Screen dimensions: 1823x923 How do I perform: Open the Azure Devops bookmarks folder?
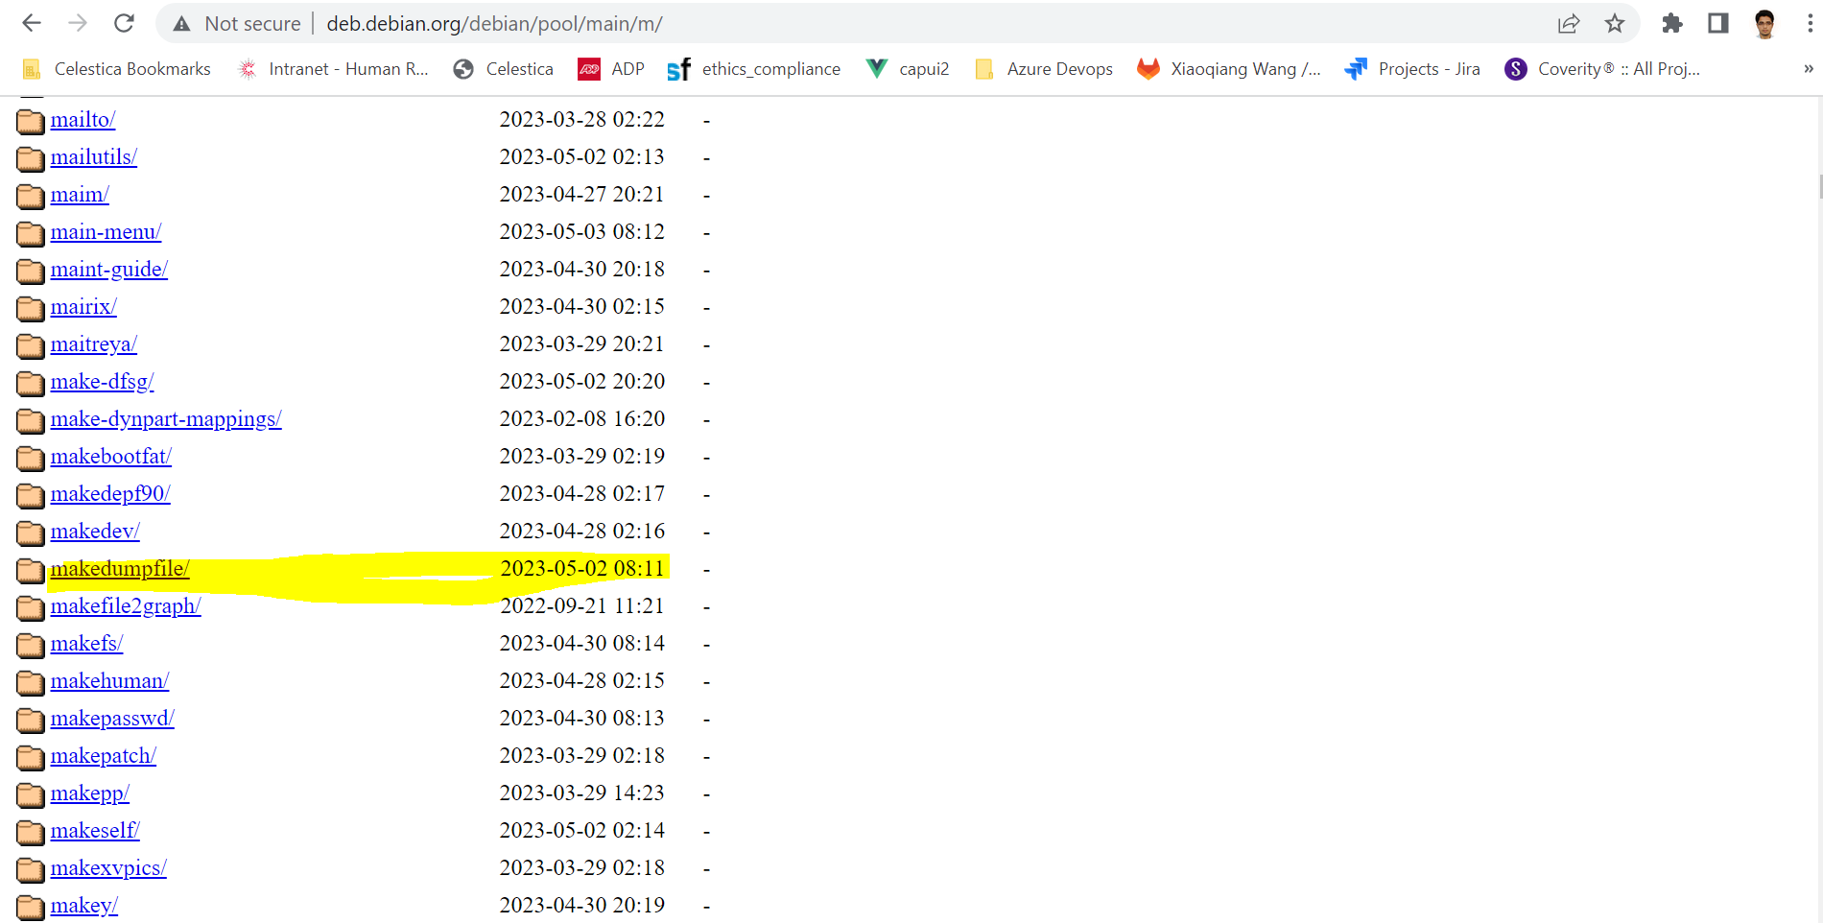coord(1043,68)
